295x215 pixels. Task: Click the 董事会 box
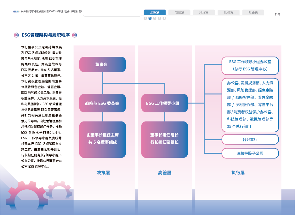pyautogui.click(x=102, y=64)
